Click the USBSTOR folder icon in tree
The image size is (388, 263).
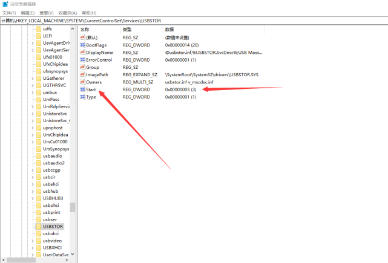(38, 227)
